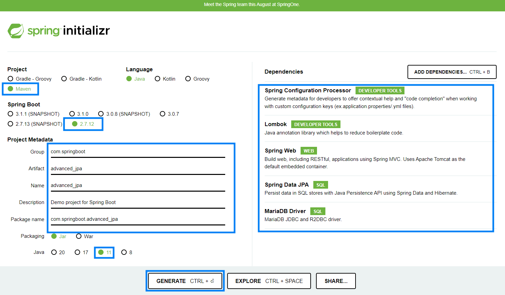This screenshot has height=295, width=505.
Task: Click the WEB tag on Spring Web
Action: [309, 151]
